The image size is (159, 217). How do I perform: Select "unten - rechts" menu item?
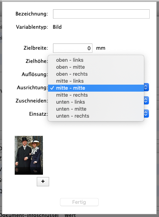(x=96, y=116)
